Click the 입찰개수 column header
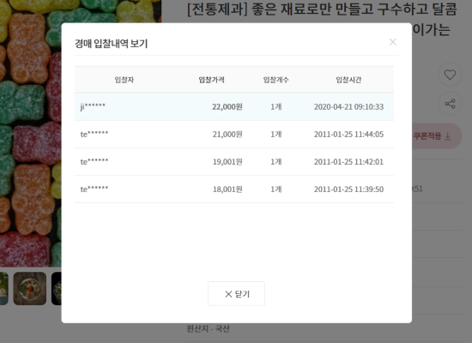The height and width of the screenshot is (343, 472). pos(276,80)
